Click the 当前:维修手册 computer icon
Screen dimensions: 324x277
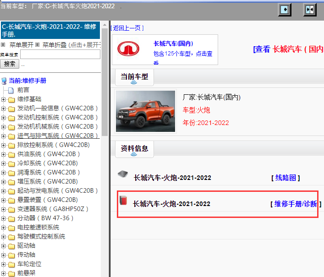(4, 81)
